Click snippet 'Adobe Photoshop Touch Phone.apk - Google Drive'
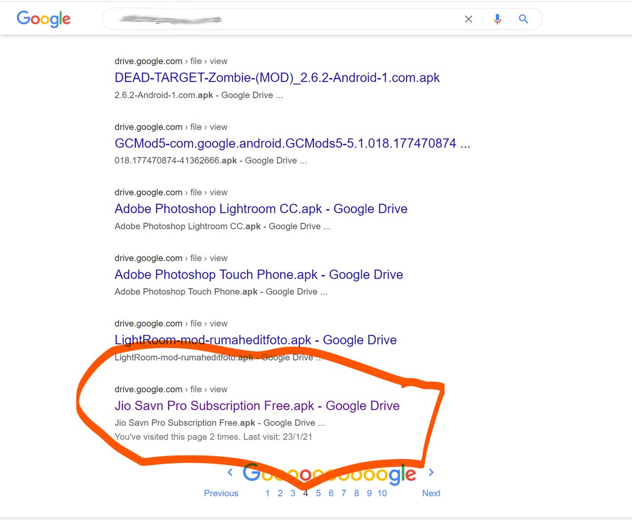The width and height of the screenshot is (632, 520). [x=221, y=291]
